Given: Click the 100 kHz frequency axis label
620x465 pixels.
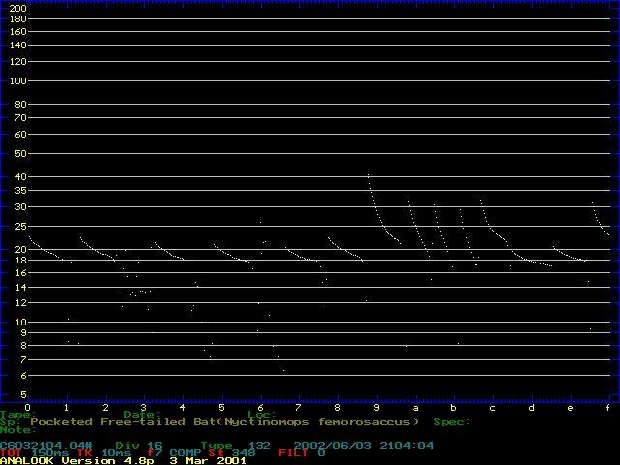Looking at the screenshot, I should pyautogui.click(x=16, y=81).
